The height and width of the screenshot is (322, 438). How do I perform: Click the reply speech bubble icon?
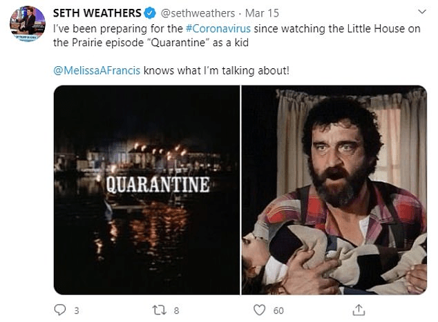59,310
